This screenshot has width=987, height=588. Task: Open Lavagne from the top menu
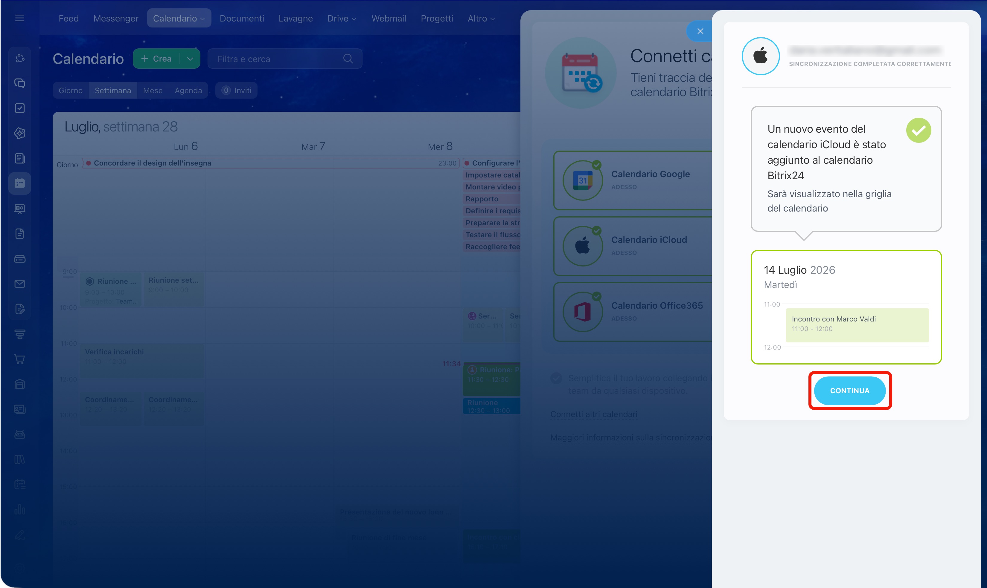296,19
